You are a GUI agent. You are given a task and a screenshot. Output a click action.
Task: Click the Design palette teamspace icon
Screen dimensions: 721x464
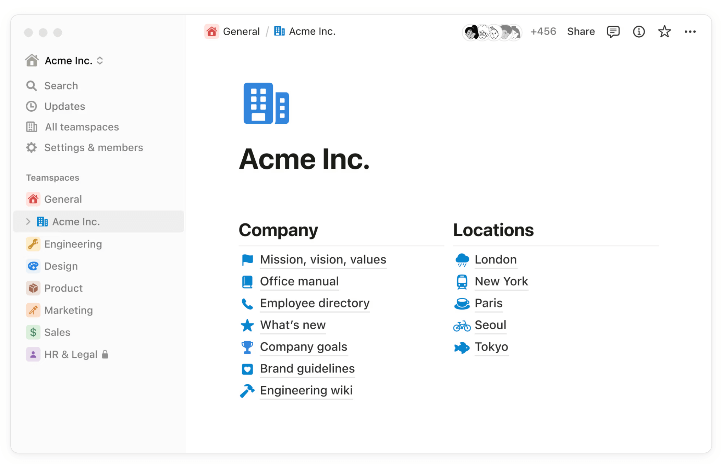[x=33, y=266]
